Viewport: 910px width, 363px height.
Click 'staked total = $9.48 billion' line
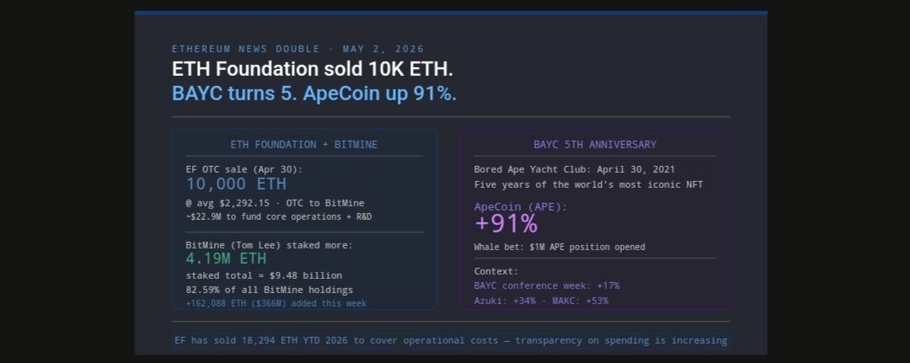(x=264, y=275)
